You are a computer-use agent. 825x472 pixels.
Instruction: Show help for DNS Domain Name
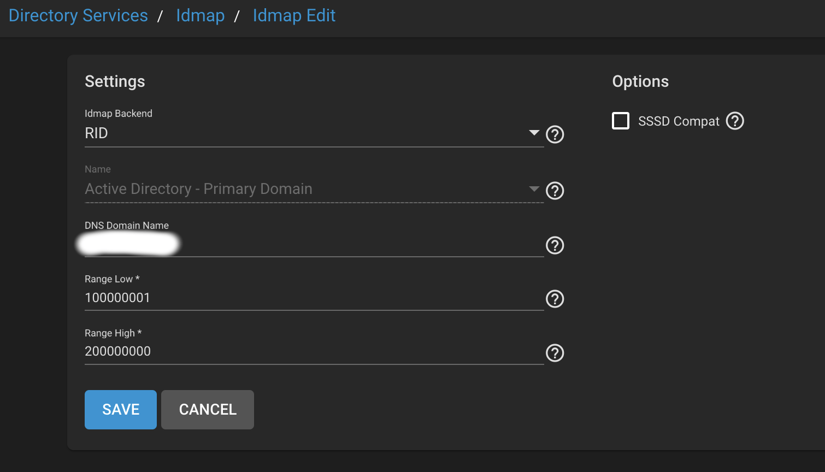point(555,246)
